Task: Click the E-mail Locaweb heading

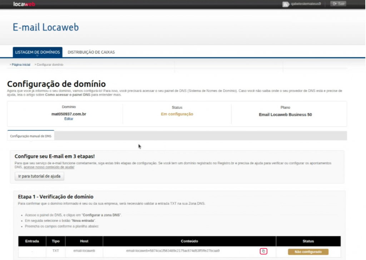Action: pyautogui.click(x=46, y=27)
